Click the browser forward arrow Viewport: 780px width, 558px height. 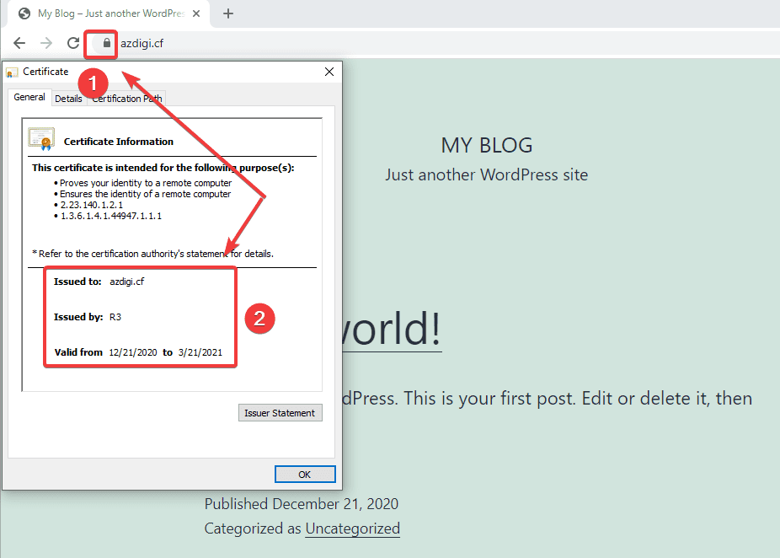pyautogui.click(x=46, y=43)
